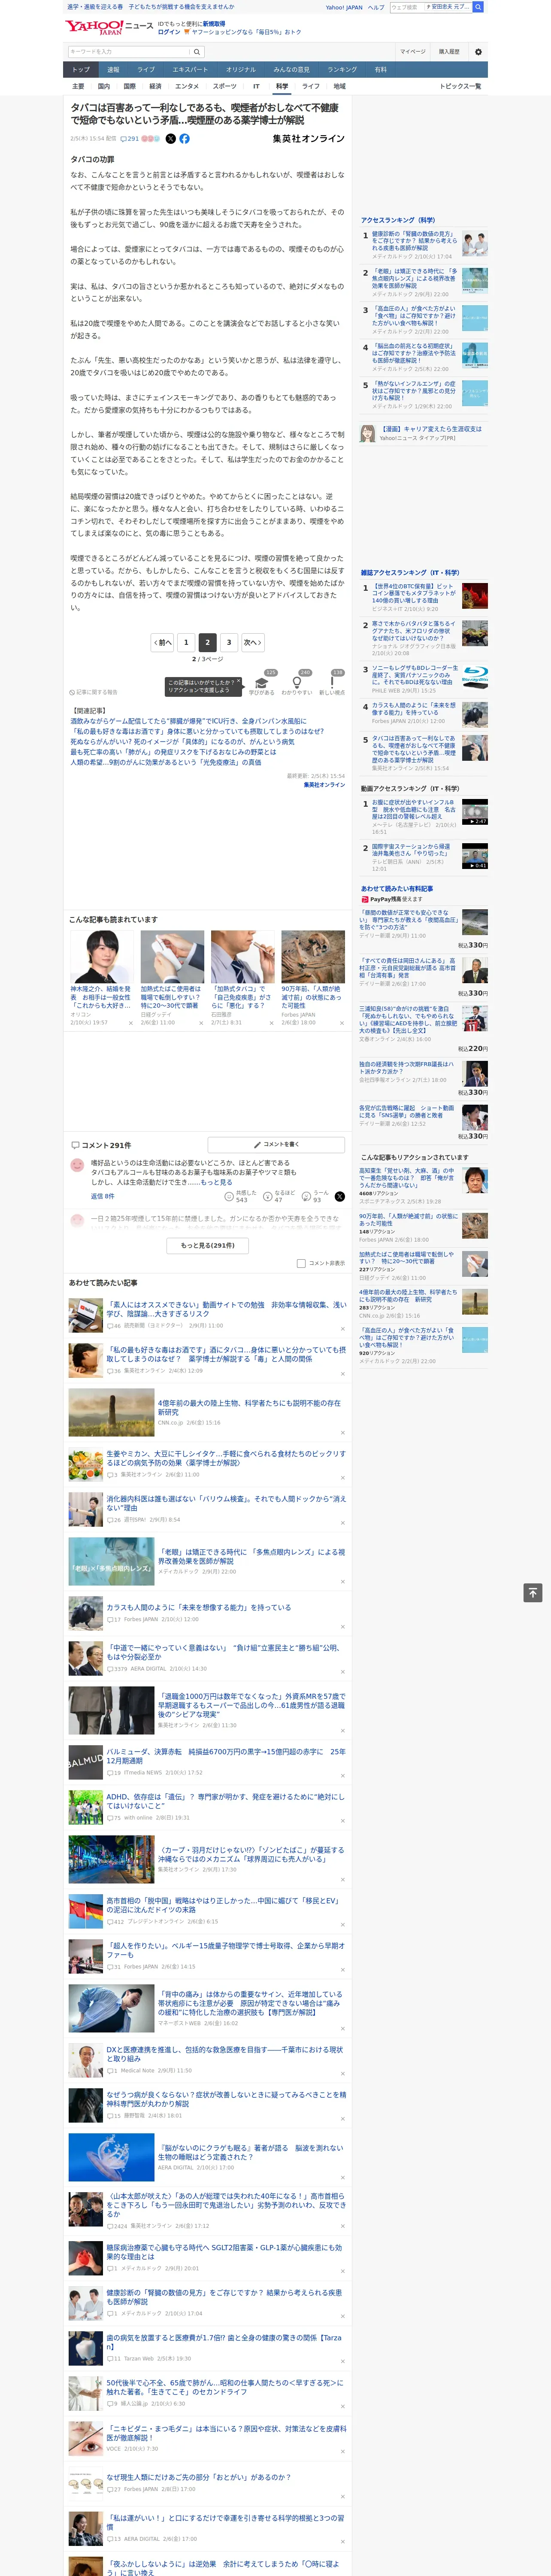Open 4億年前の最大の陸上生物 article link
The image size is (551, 2576).
[249, 1407]
